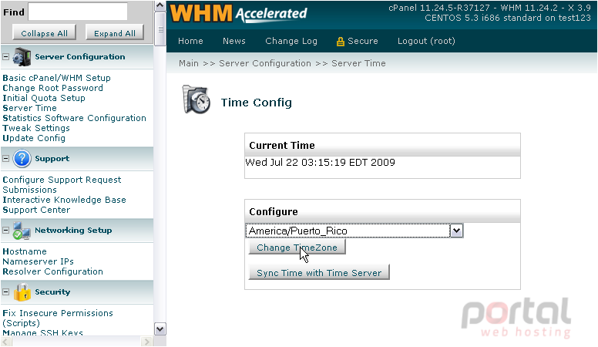The width and height of the screenshot is (598, 347).
Task: Collapse the Support section
Action: (5, 158)
